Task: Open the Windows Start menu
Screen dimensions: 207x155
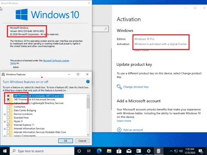Action: pyautogui.click(x=5, y=151)
